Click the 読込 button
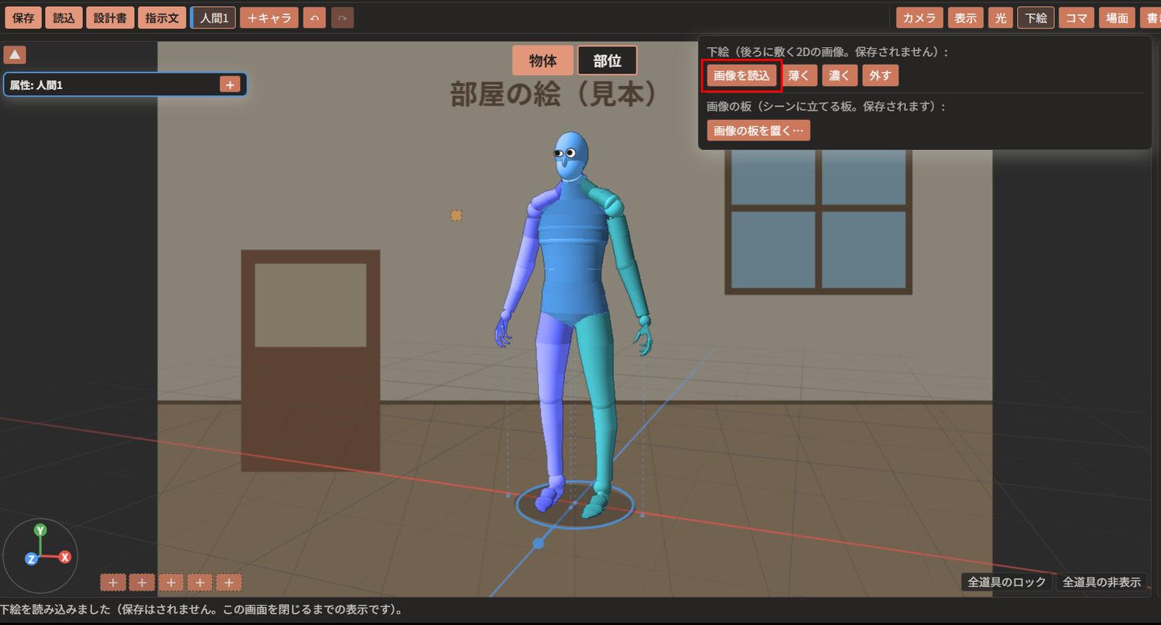 pos(63,18)
